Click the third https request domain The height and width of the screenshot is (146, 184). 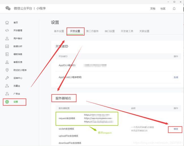99,122
